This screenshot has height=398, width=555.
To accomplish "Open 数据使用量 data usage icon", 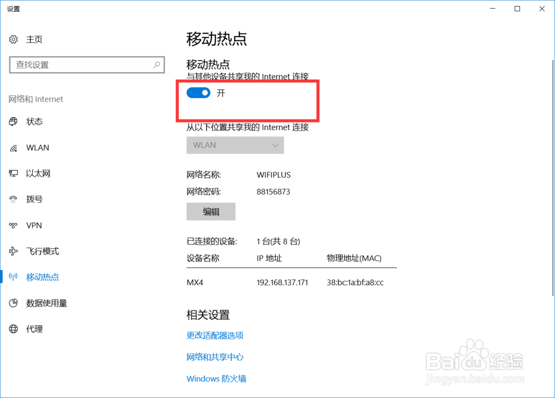I will coord(13,303).
